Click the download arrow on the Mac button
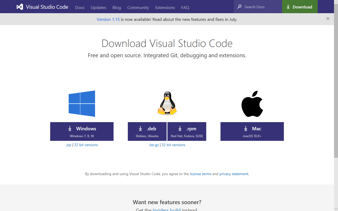This screenshot has width=338, height=211. (245, 128)
